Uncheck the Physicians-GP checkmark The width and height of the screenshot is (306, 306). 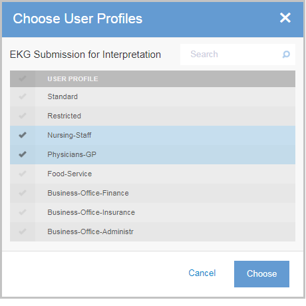point(23,154)
